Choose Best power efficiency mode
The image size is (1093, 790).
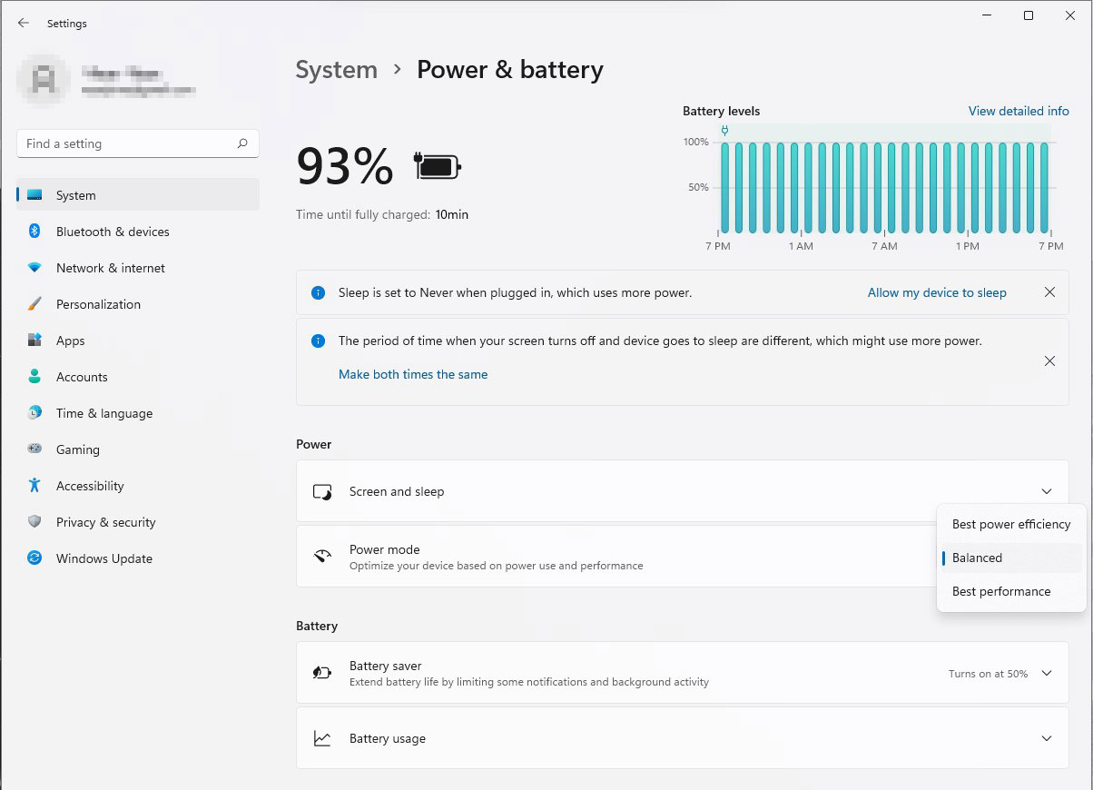[1011, 524]
